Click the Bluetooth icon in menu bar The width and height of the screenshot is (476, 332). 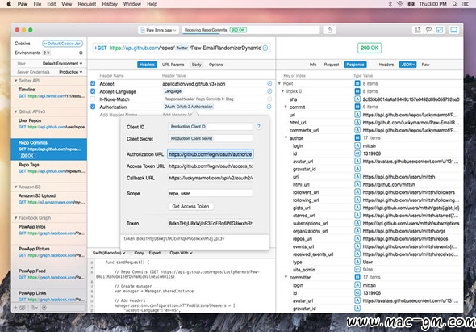[390, 4]
